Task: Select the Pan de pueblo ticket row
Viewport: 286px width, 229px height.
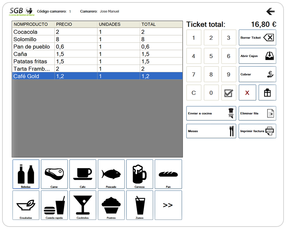Action: click(97, 46)
